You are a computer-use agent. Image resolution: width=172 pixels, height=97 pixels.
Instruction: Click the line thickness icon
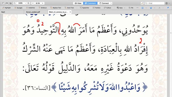tap(142, 8)
